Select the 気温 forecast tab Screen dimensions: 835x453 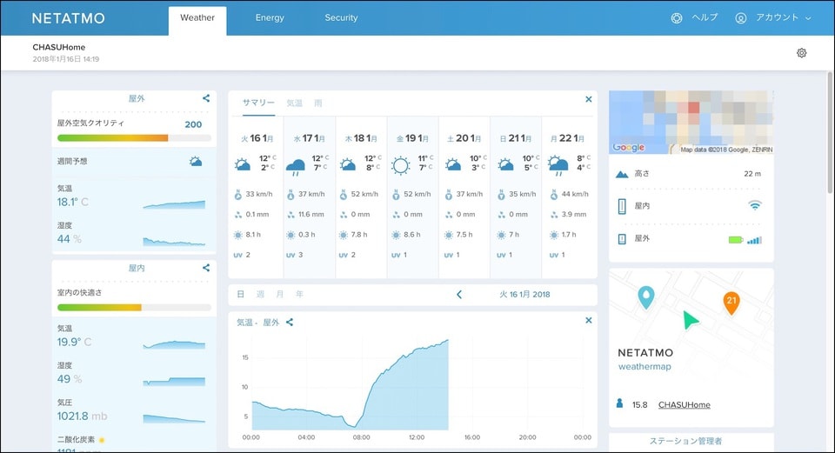coord(294,103)
